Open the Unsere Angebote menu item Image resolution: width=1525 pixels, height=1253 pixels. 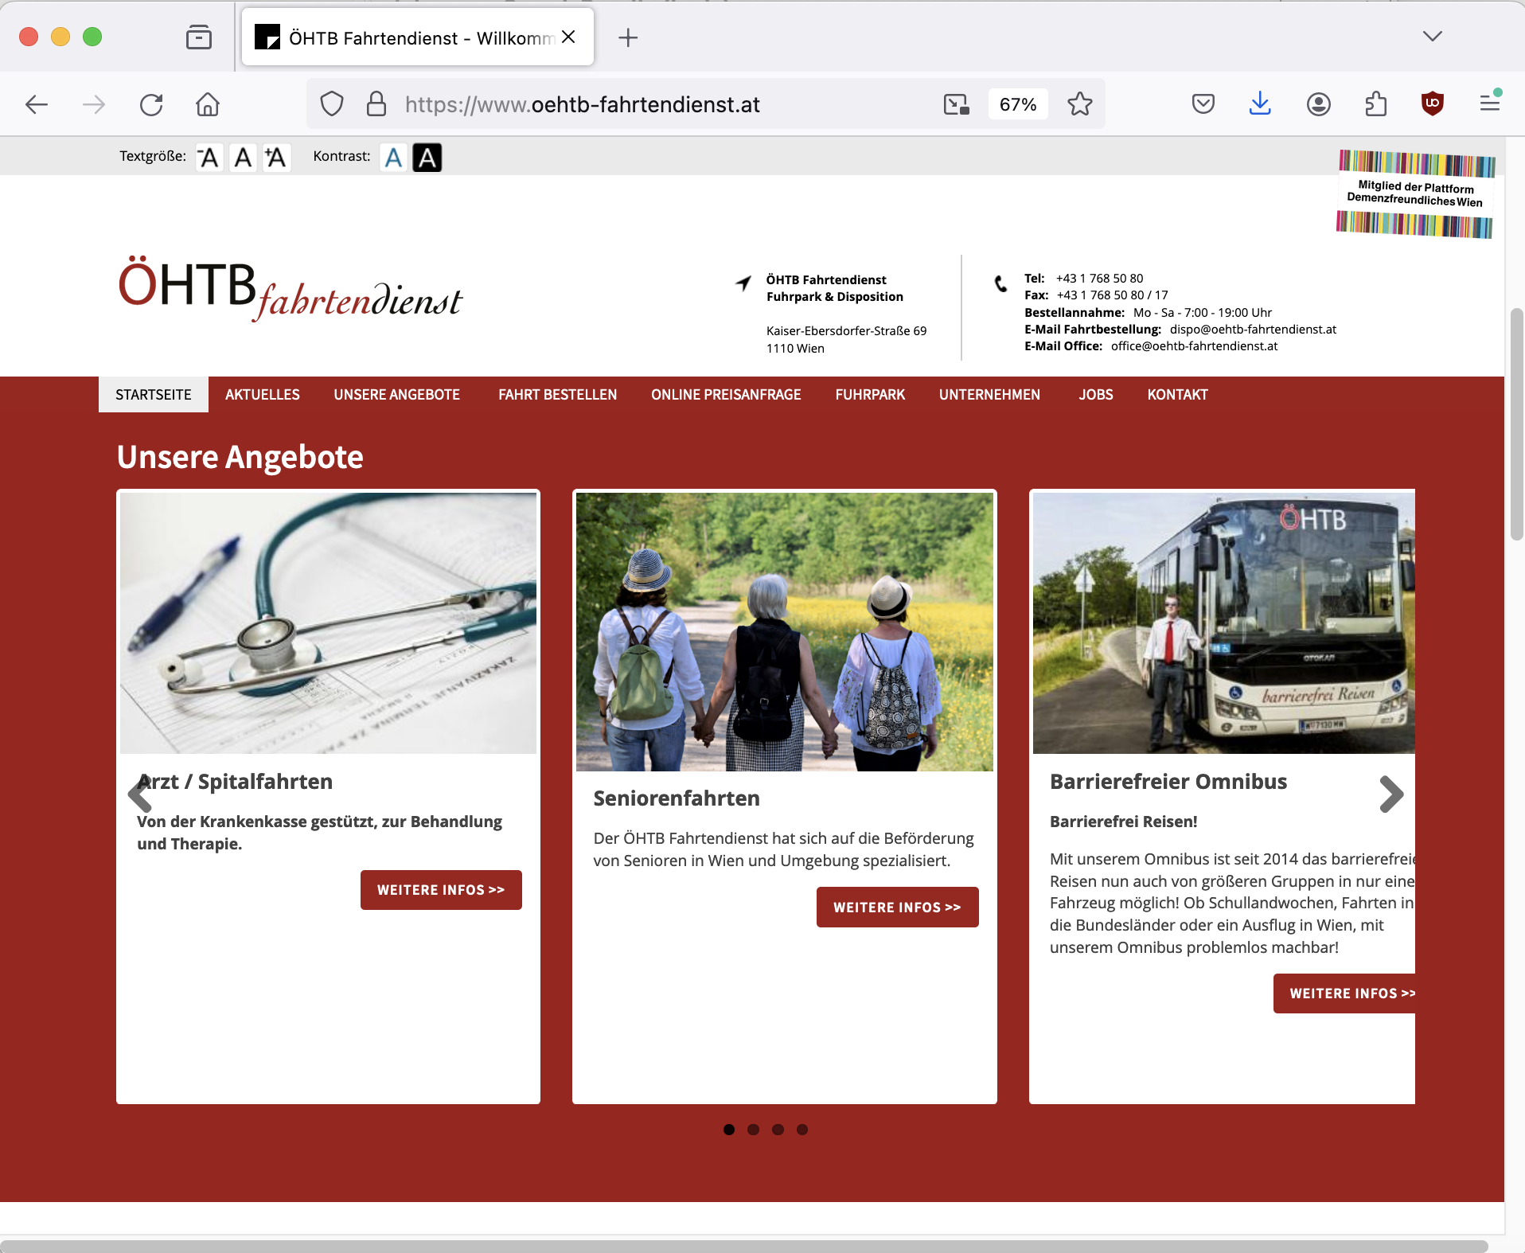(396, 395)
